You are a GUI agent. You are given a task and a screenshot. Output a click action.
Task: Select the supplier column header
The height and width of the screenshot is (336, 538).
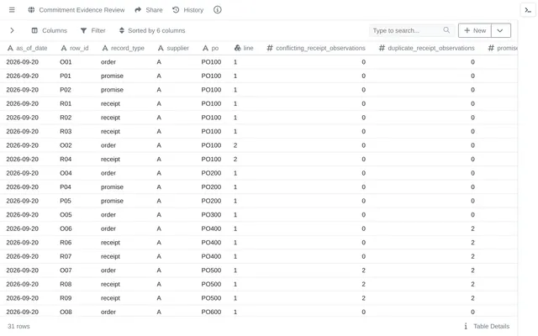coord(173,48)
